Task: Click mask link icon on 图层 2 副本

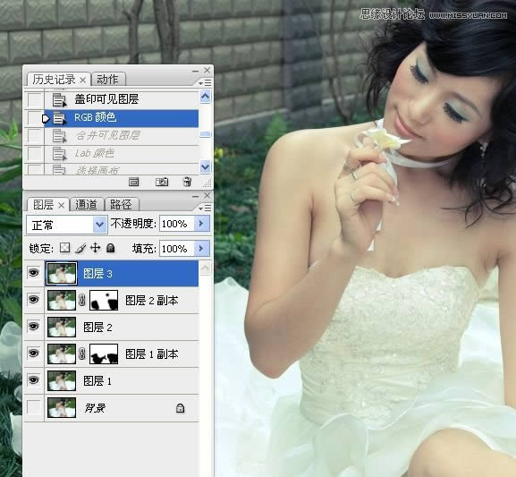Action: pyautogui.click(x=82, y=300)
